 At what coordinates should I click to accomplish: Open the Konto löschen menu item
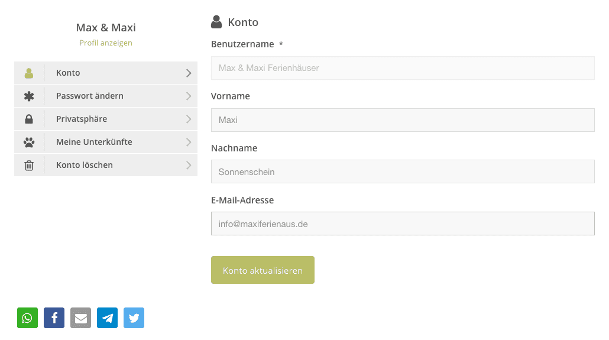(x=106, y=165)
